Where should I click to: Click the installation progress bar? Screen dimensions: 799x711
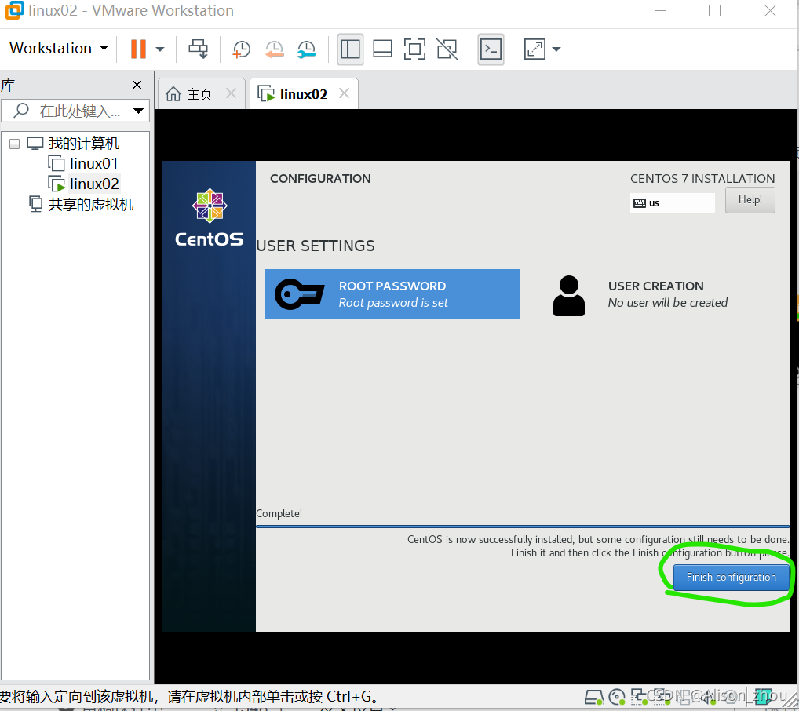(x=522, y=526)
